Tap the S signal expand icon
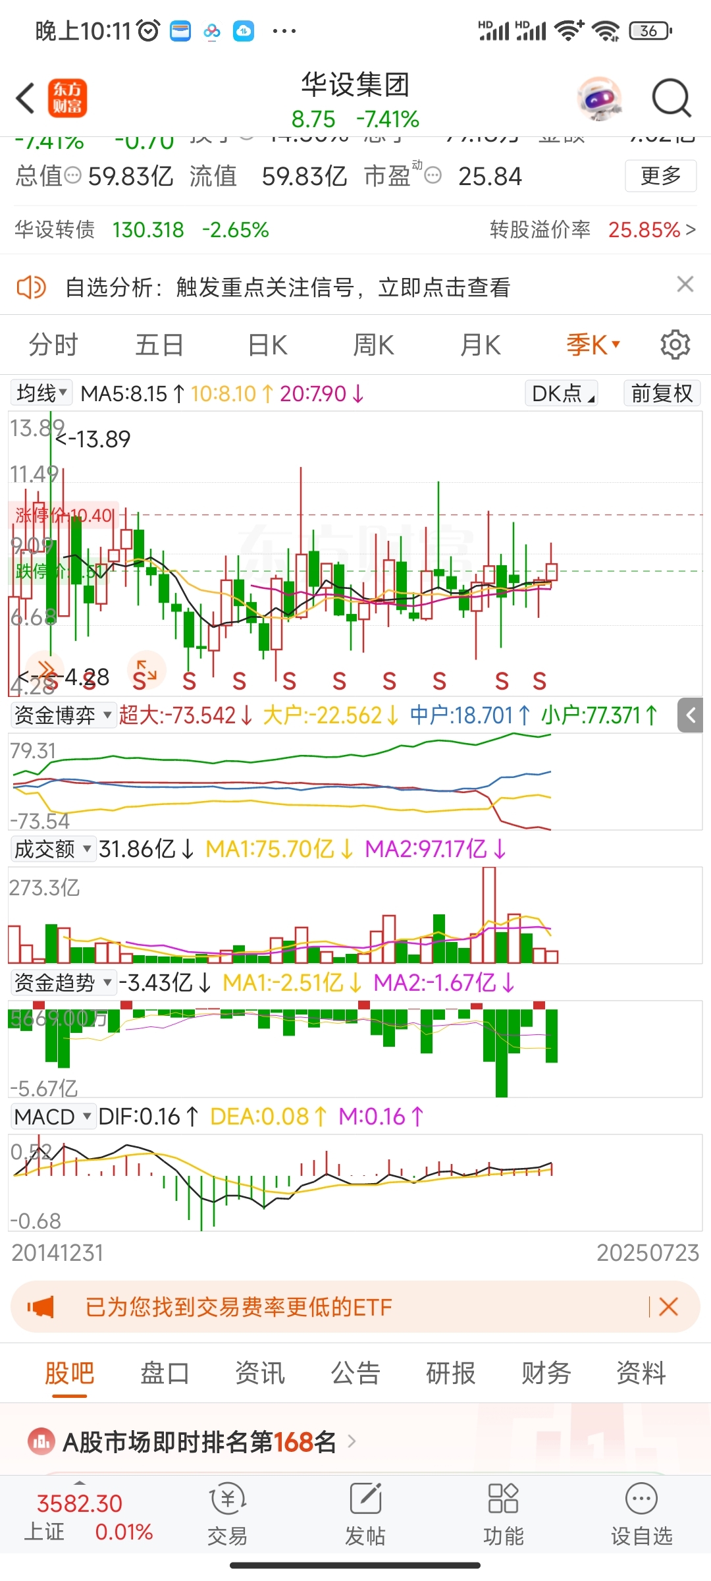 coord(146,669)
